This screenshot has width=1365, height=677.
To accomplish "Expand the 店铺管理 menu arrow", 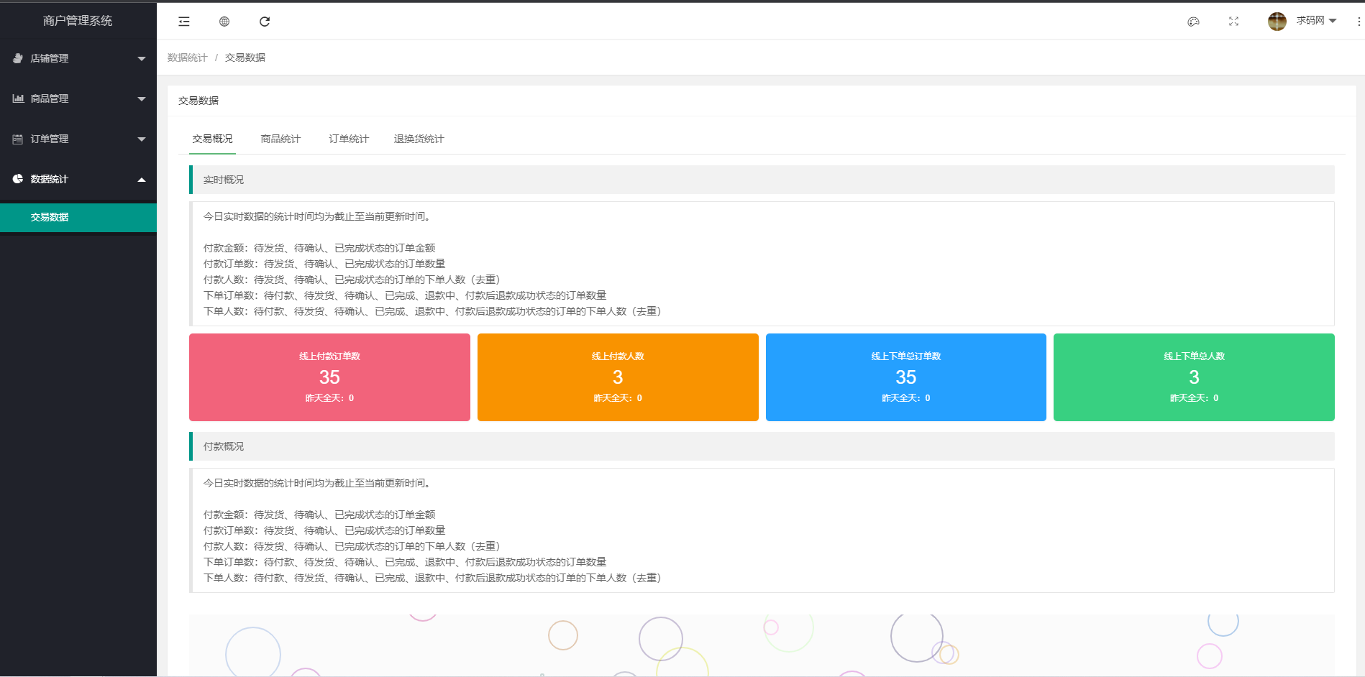I will pyautogui.click(x=142, y=58).
